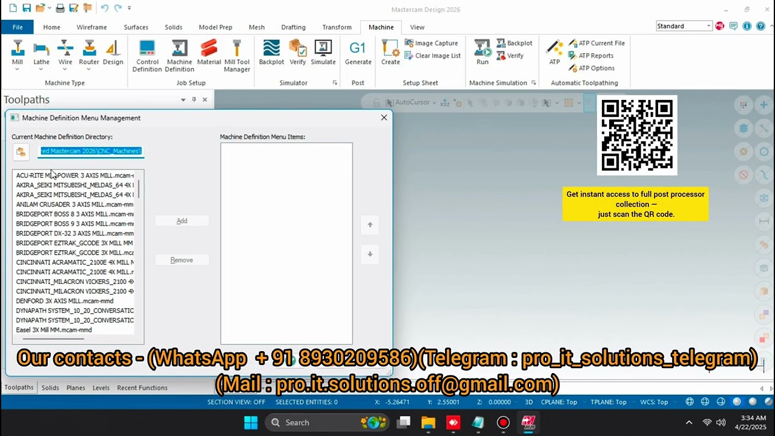Start the Simulate tool
This screenshot has height=436, width=775.
(x=323, y=53)
